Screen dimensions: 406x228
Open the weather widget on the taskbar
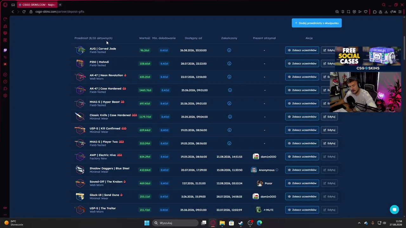coord(13,223)
